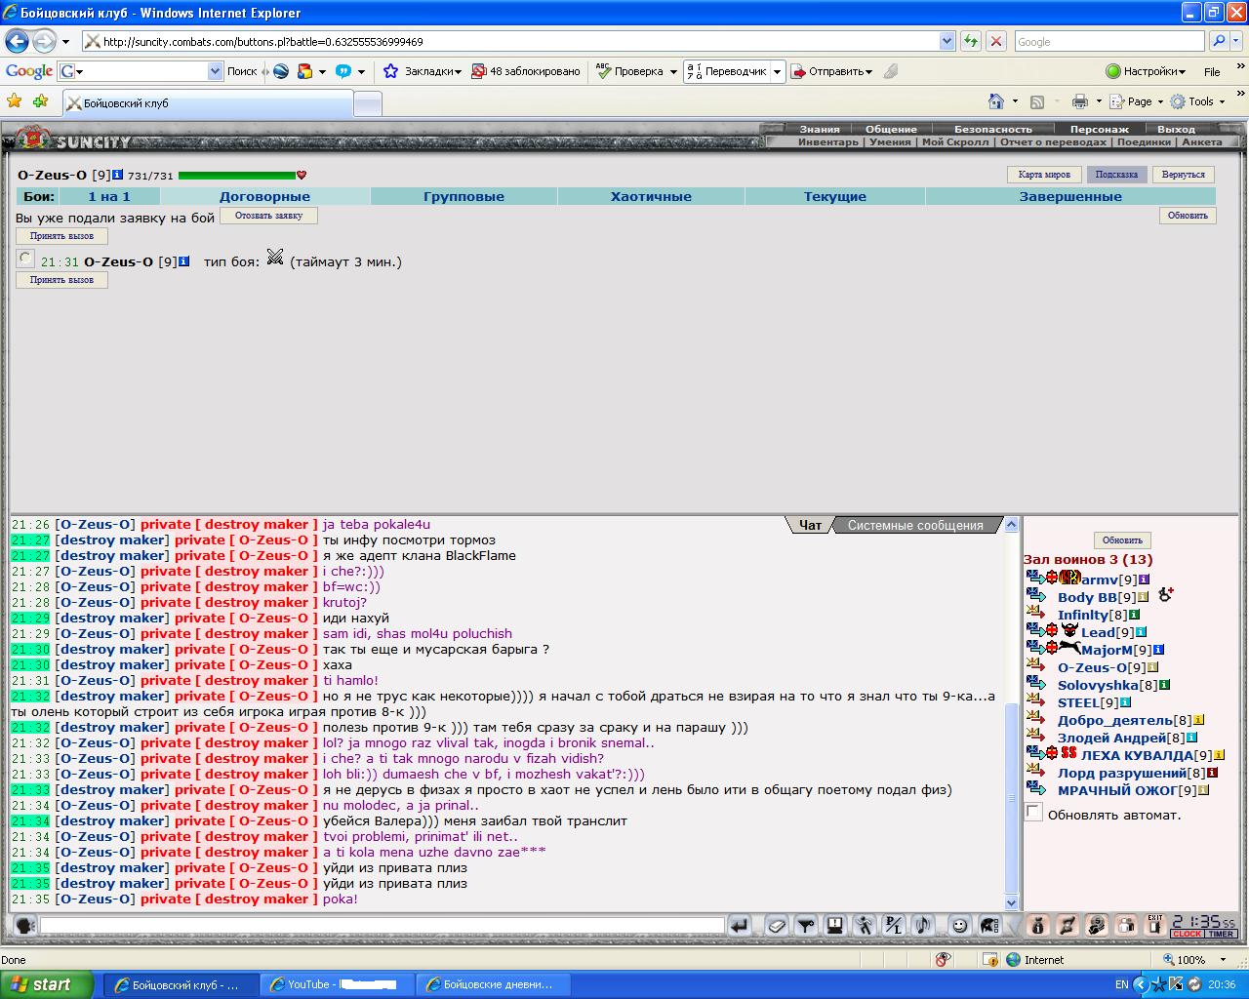Click the Обновить button above the room list
This screenshot has width=1249, height=999.
point(1122,540)
